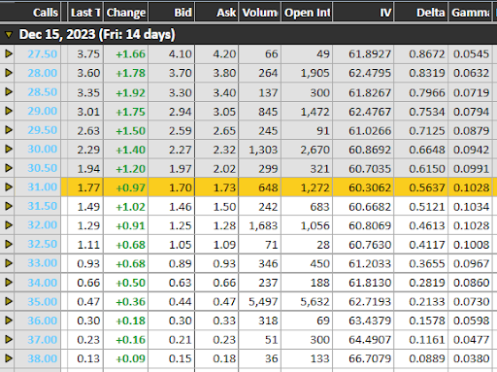
Task: Expand the 31.50 strike row arrow
Action: 9,206
